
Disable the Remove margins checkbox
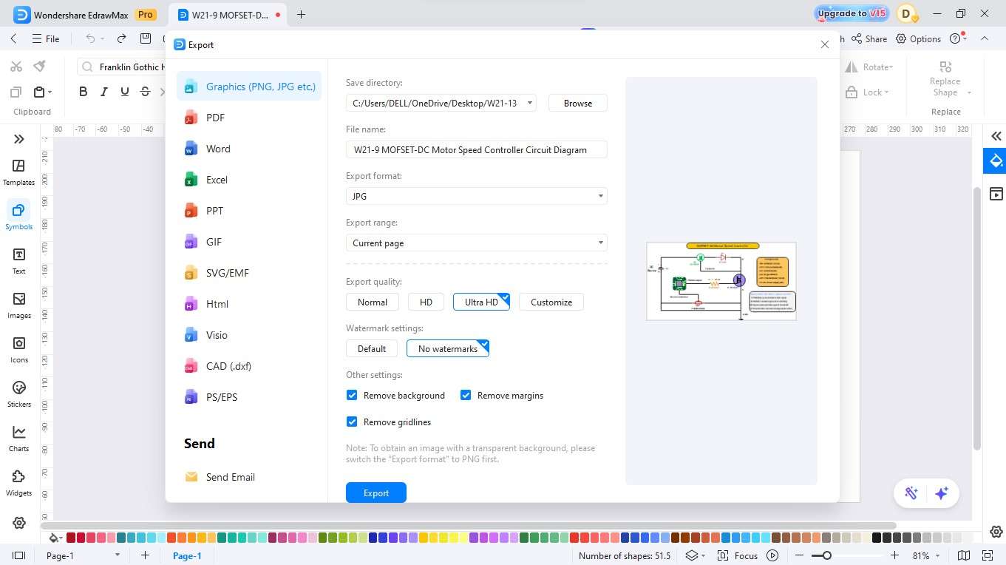point(466,395)
